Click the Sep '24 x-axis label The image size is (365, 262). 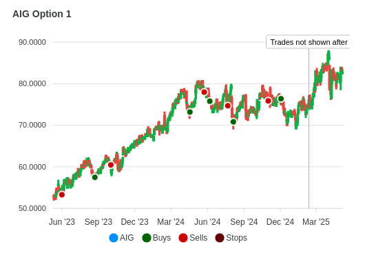[x=244, y=222]
